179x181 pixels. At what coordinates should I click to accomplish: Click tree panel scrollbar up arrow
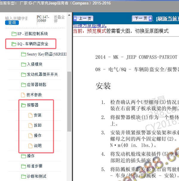point(69,15)
